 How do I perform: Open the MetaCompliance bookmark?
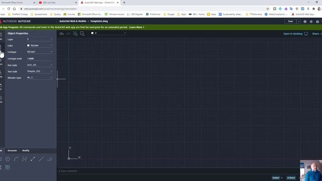pyautogui.click(x=276, y=15)
